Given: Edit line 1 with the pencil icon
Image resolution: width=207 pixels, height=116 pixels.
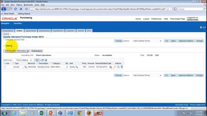Looking at the screenshot, I should (x=114, y=67).
